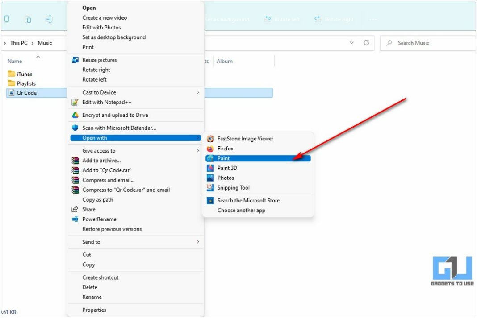The width and height of the screenshot is (477, 318).
Task: Click the Microsoft Store search icon
Action: pos(210,201)
